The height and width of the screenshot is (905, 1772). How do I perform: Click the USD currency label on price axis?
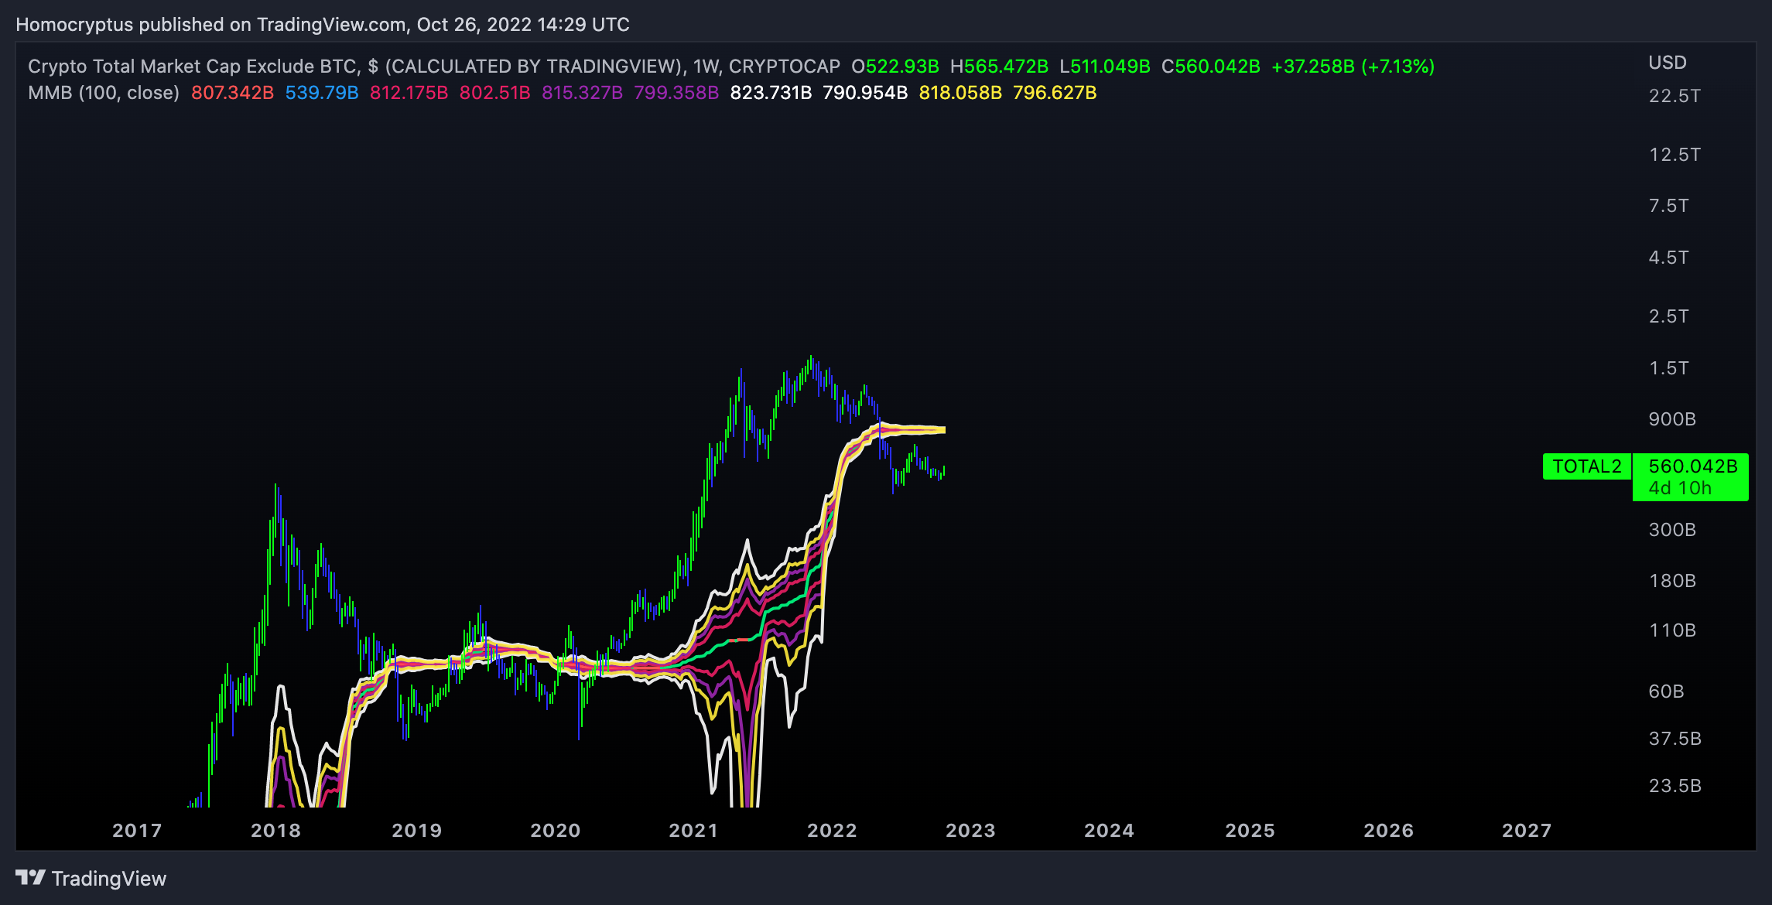point(1668,63)
